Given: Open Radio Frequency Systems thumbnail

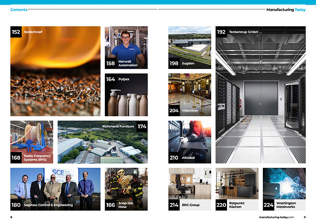Looking at the screenshot, I should coord(32,142).
